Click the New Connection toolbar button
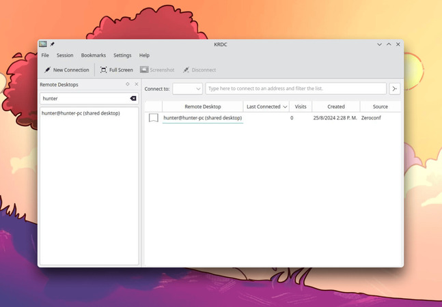The image size is (442, 307). (x=67, y=70)
